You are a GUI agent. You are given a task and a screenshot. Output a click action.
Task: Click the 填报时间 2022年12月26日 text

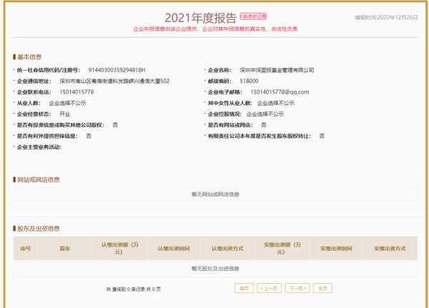coord(386,17)
